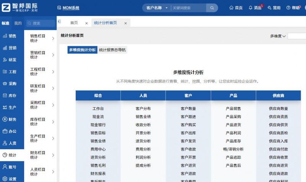Switch to the 首页 page tab
The height and width of the screenshot is (182, 306).
click(74, 23)
